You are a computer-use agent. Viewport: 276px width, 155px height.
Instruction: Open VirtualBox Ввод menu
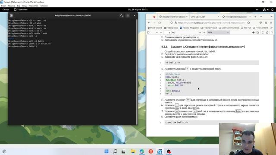25,6
